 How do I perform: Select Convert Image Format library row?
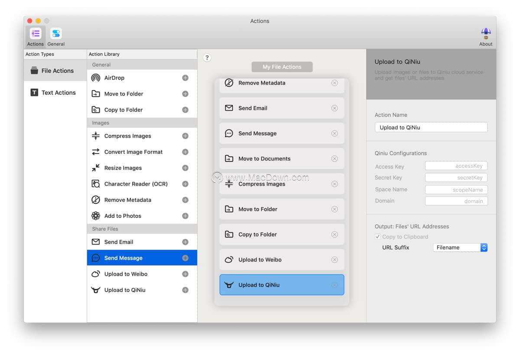pos(142,152)
